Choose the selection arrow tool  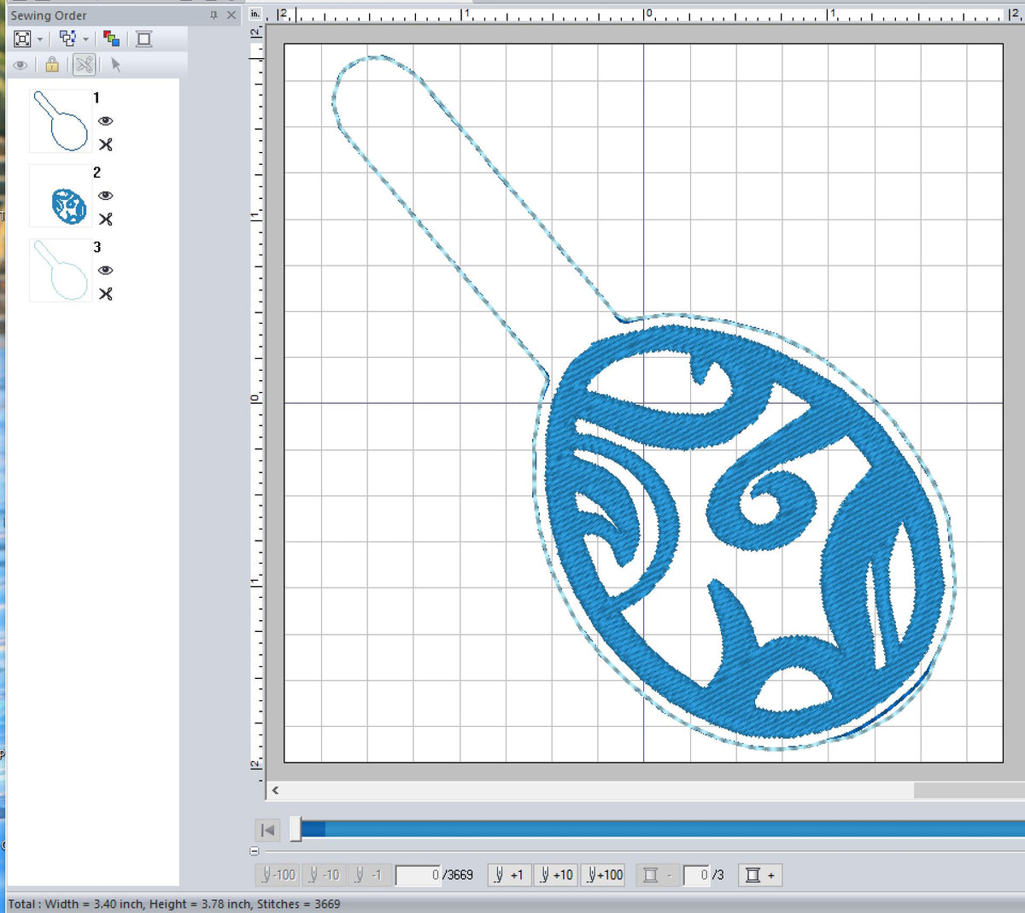117,65
